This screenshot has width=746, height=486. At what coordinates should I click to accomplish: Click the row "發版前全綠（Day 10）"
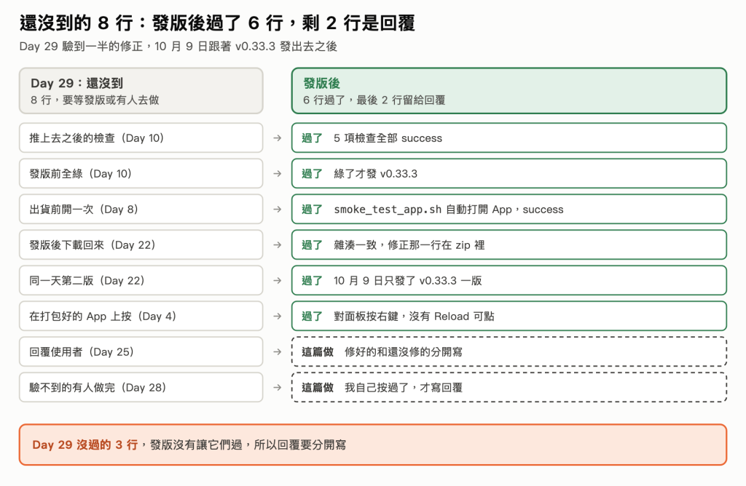(141, 173)
